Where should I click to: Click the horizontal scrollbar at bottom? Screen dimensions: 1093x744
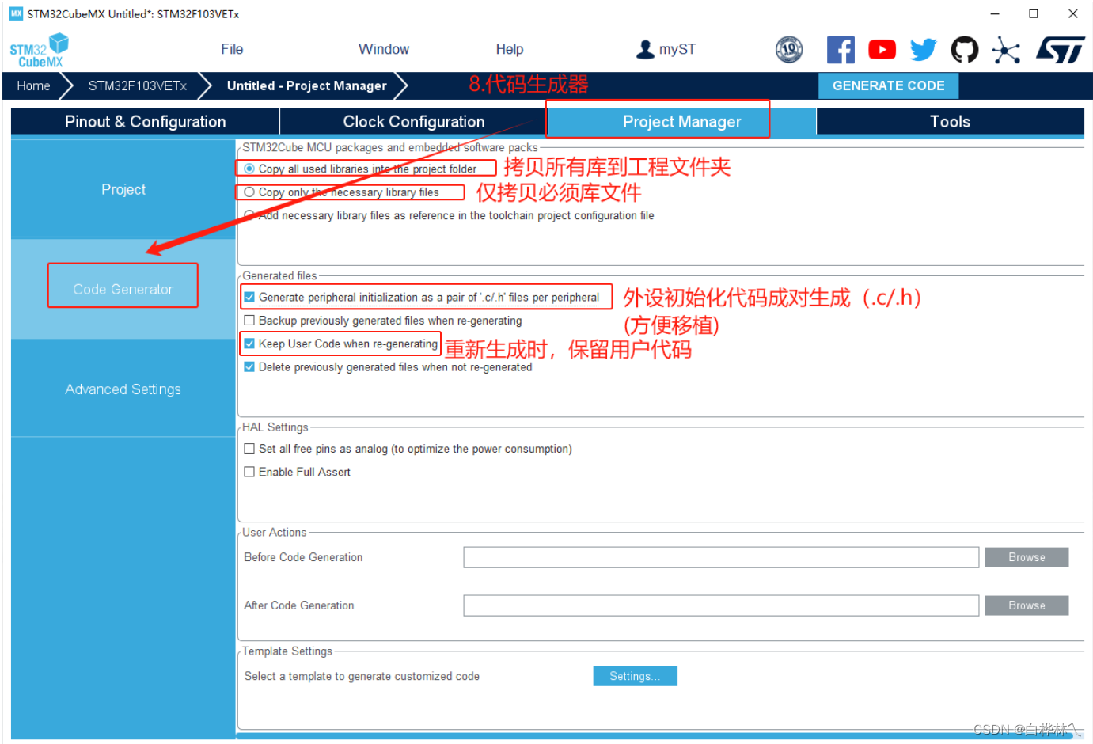point(655,736)
